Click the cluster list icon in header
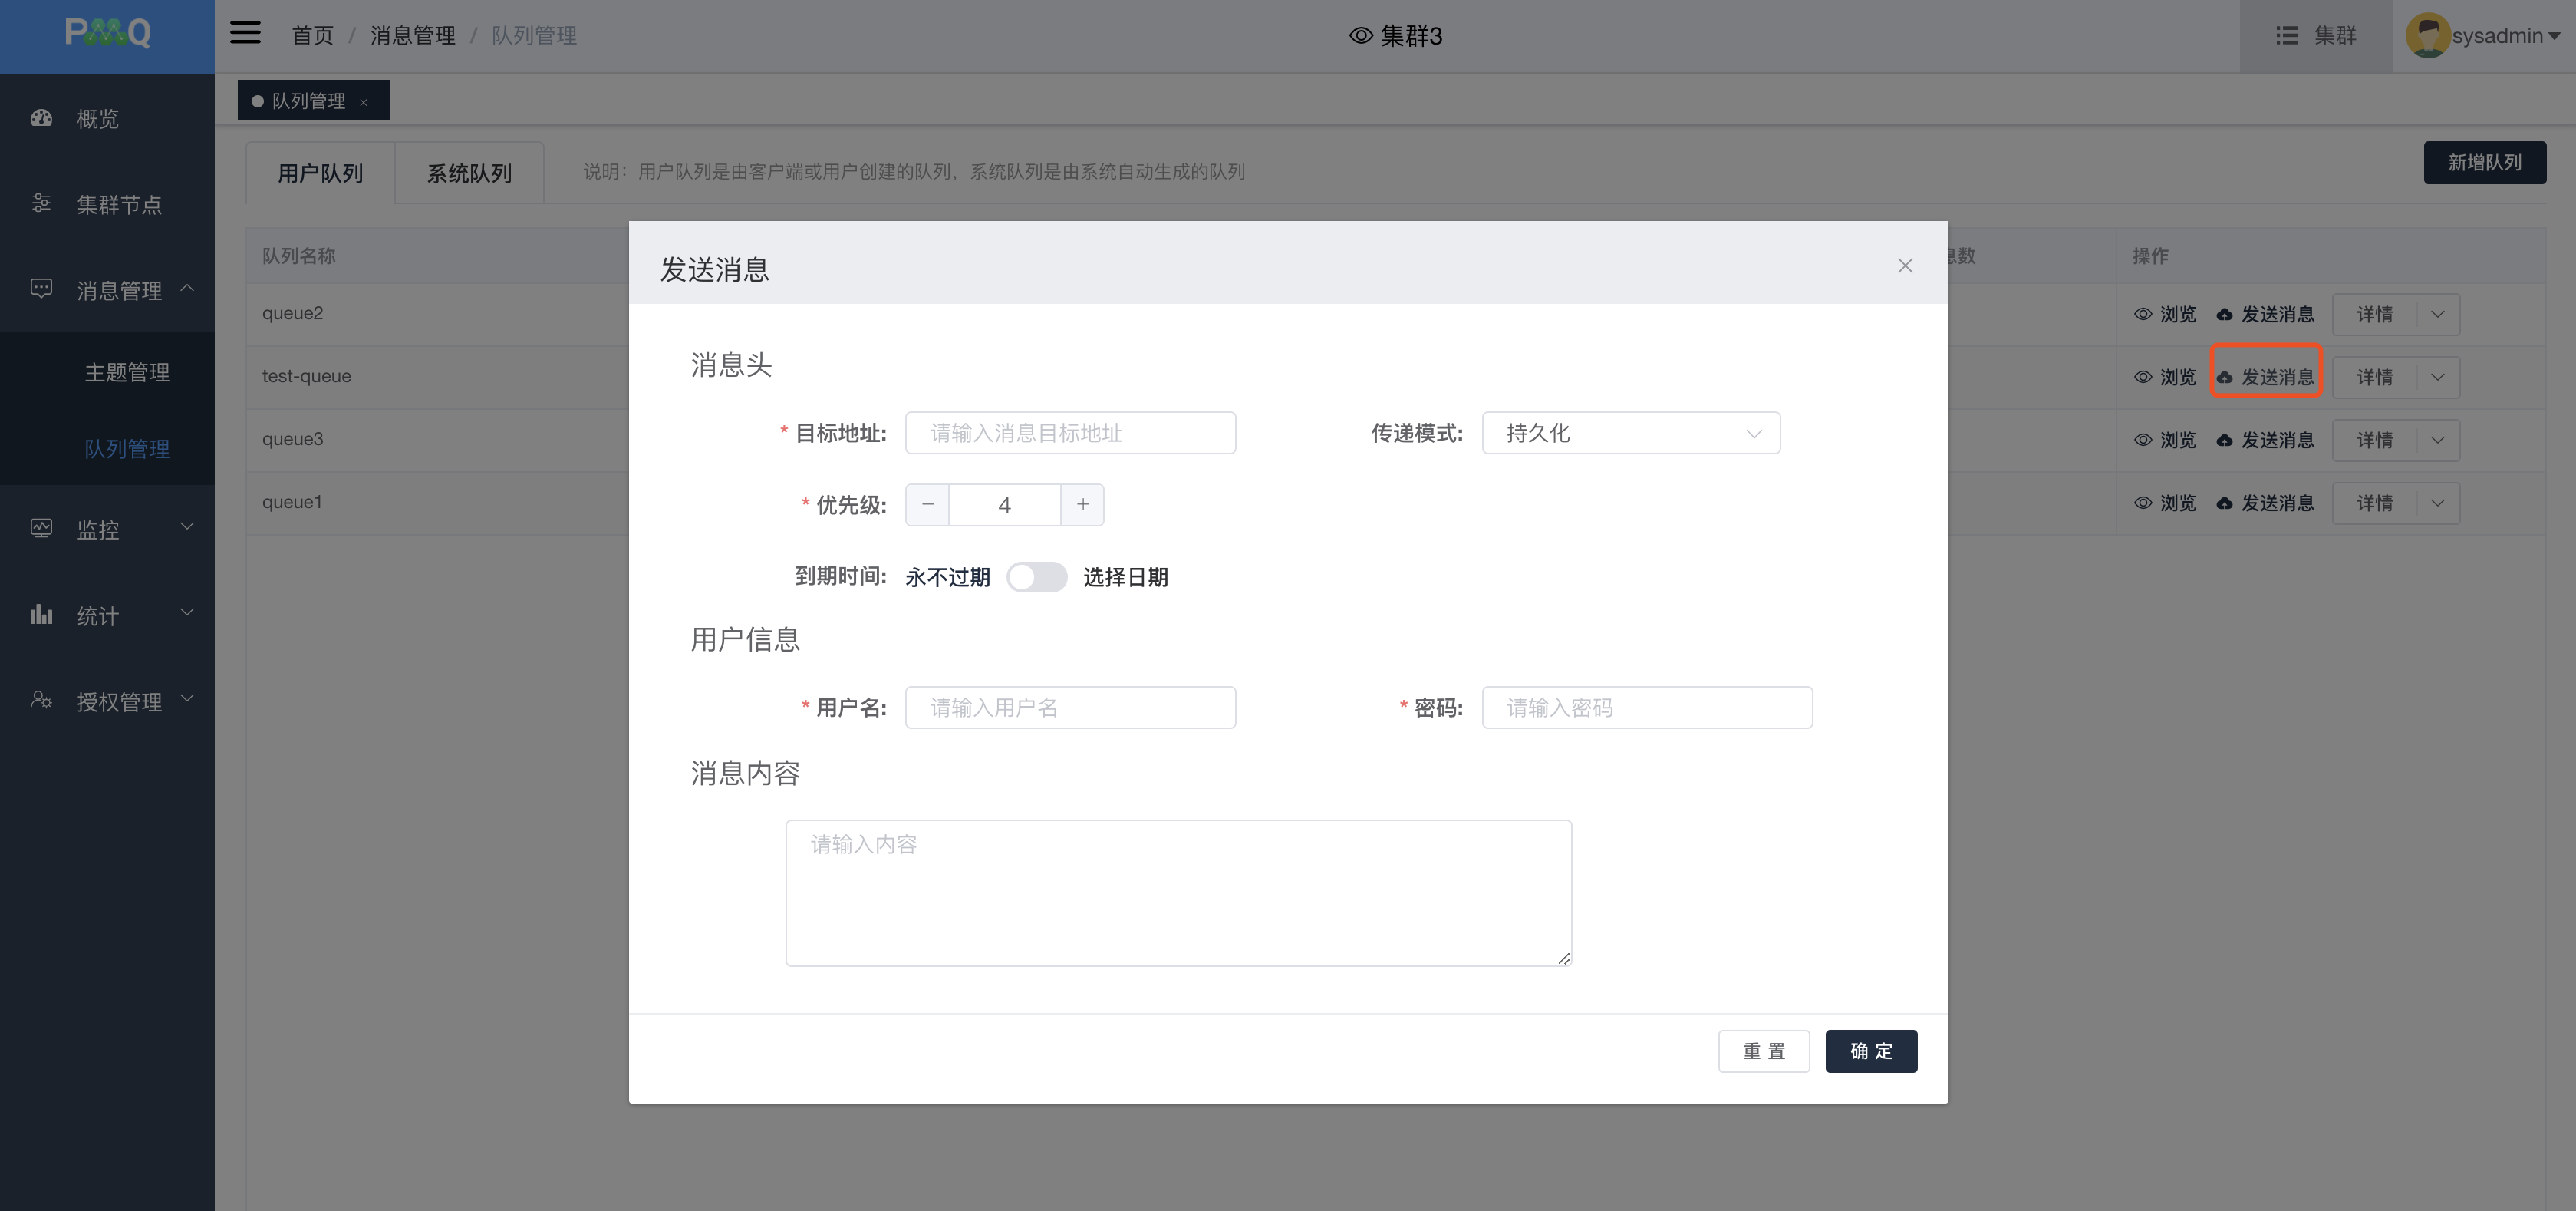Viewport: 2576px width, 1211px height. 2287,35
